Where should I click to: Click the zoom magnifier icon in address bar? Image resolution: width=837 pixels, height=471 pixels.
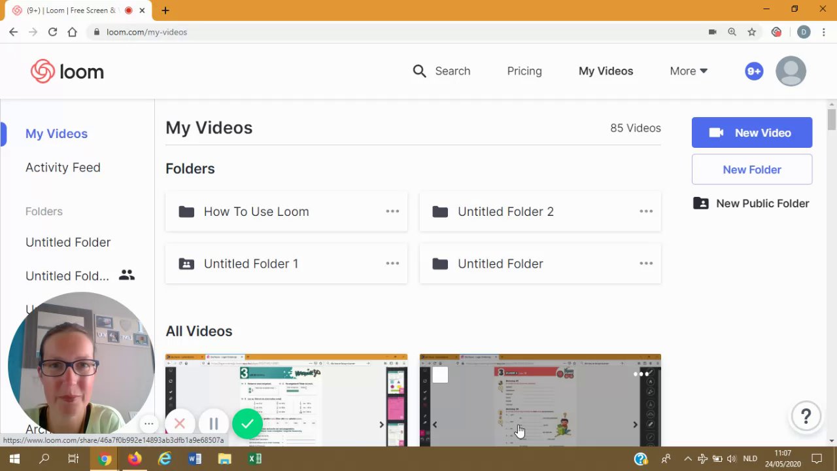click(732, 32)
